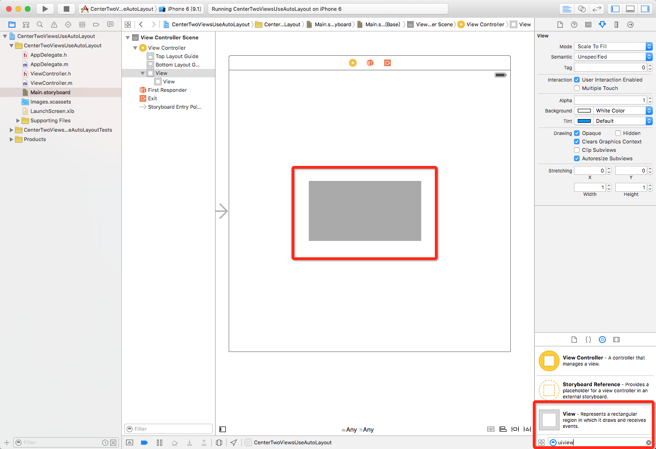The width and height of the screenshot is (656, 449).
Task: Show the Media library
Action: 616,340
